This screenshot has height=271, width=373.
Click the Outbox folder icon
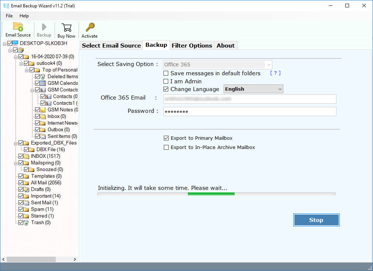43,130
